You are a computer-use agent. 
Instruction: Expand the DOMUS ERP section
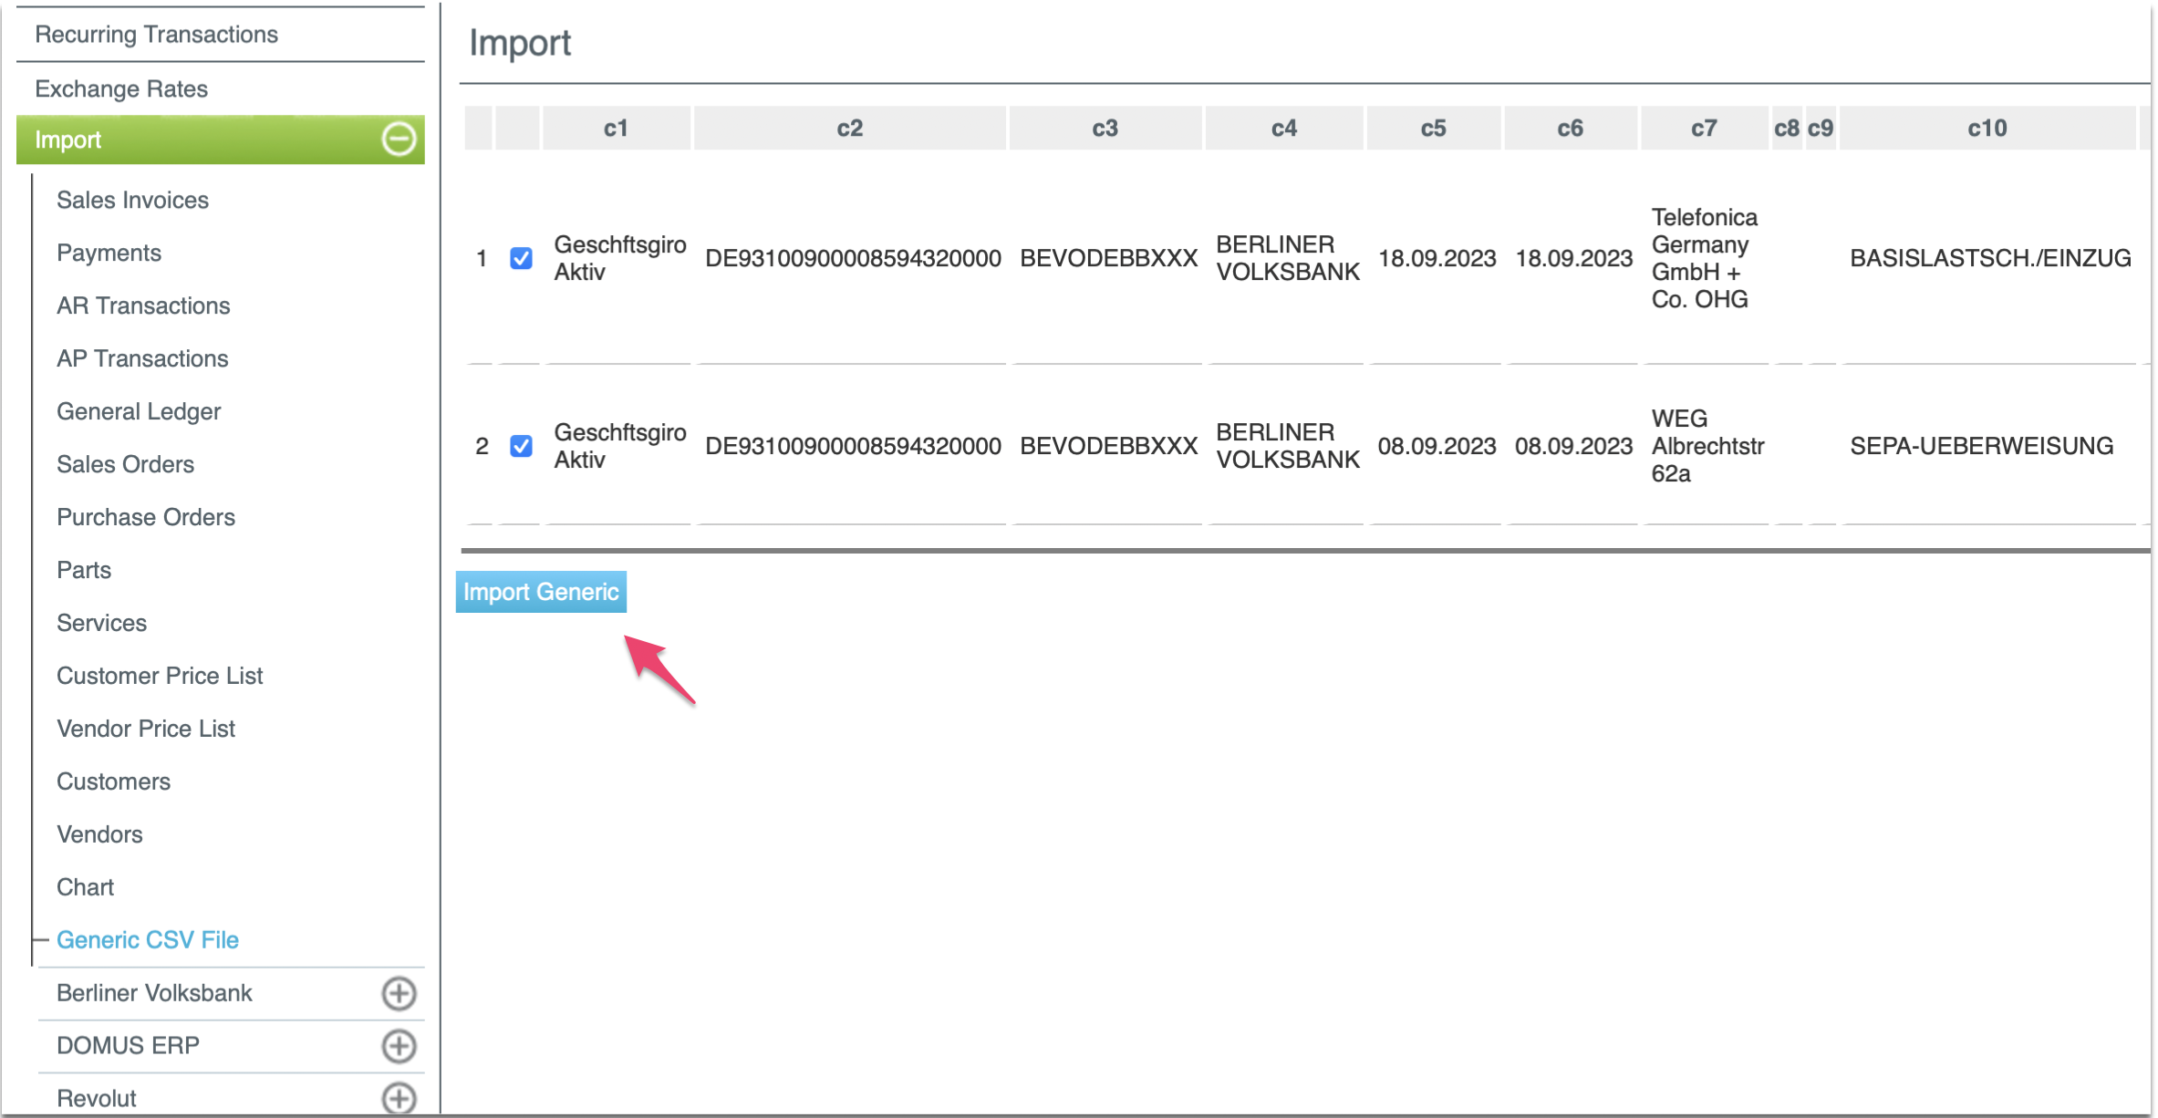click(x=399, y=1046)
